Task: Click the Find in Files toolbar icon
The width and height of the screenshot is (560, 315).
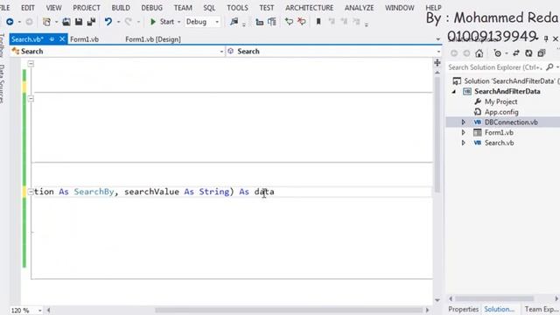Action: click(234, 22)
